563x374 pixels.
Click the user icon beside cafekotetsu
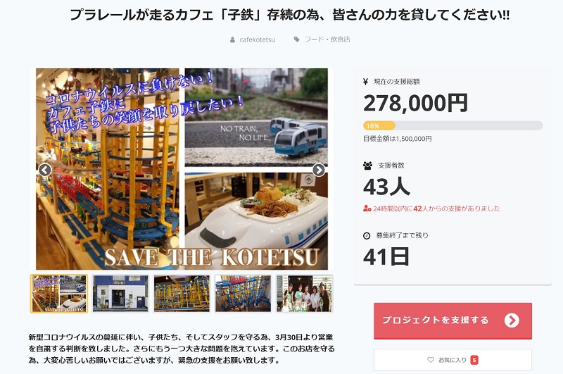pyautogui.click(x=233, y=40)
